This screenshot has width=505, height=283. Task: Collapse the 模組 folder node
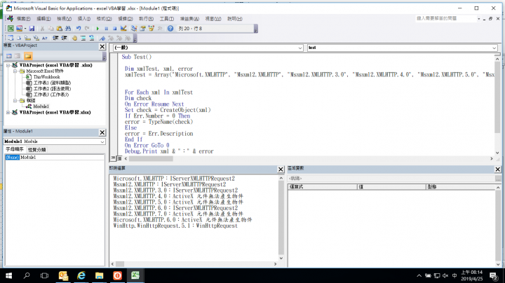tap(15, 100)
